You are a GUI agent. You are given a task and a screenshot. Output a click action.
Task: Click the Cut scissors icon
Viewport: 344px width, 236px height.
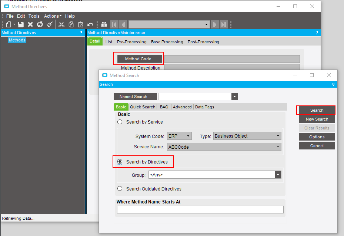tap(61, 24)
